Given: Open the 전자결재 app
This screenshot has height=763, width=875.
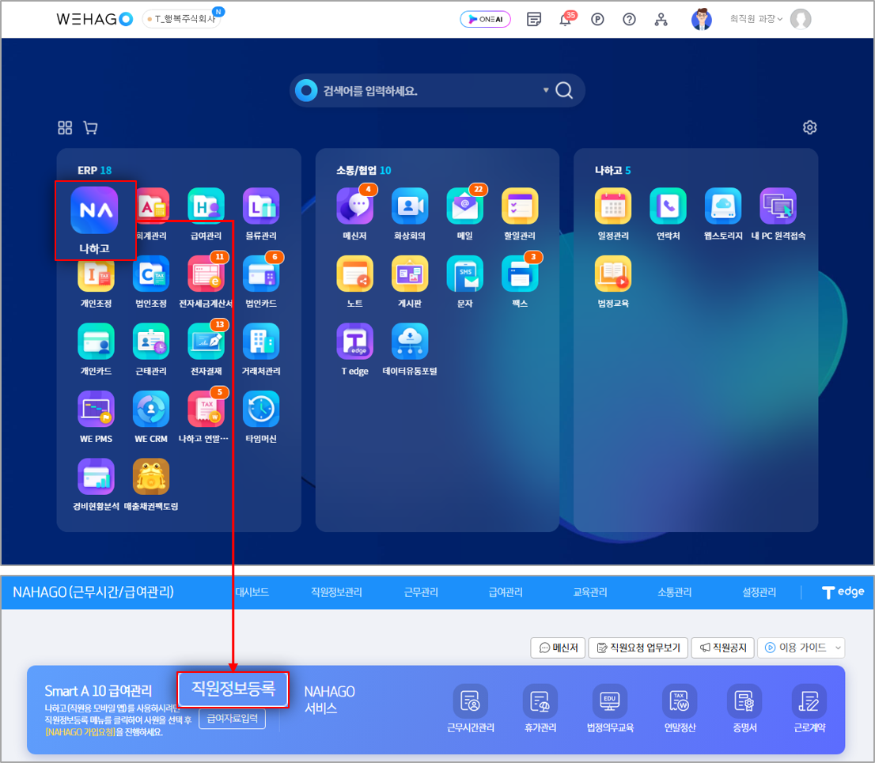Looking at the screenshot, I should (206, 342).
